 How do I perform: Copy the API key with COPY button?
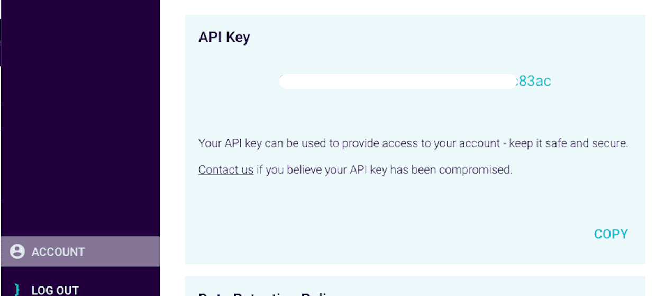(x=611, y=234)
